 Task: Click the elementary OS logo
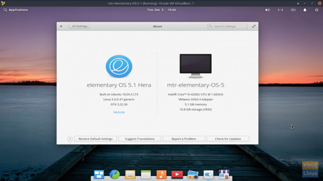click(119, 66)
